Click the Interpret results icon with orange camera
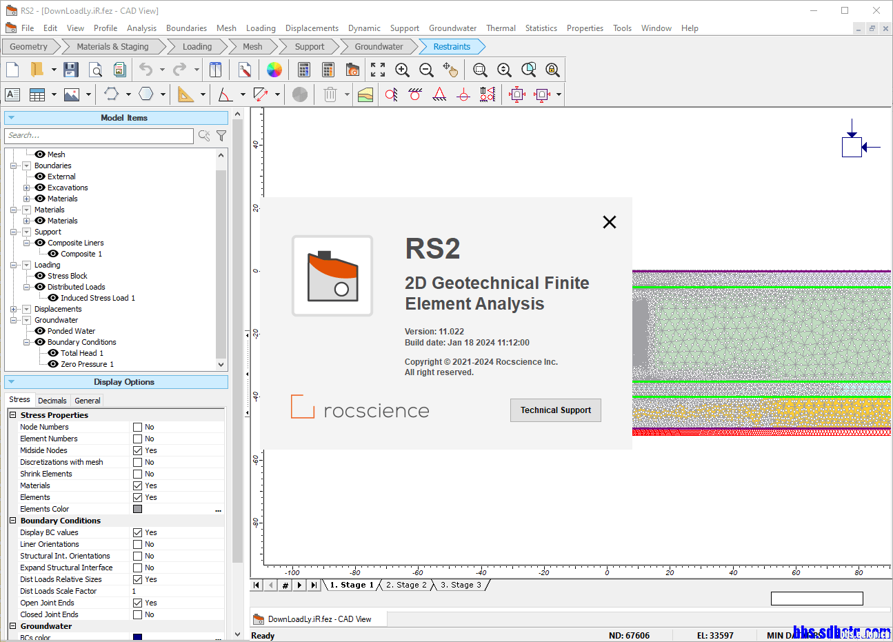Image resolution: width=893 pixels, height=642 pixels. coord(352,70)
